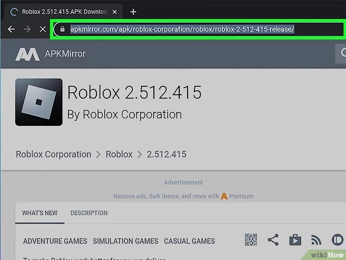The height and width of the screenshot is (260, 346).
Task: Click the browser forward arrow
Action: pos(27,29)
